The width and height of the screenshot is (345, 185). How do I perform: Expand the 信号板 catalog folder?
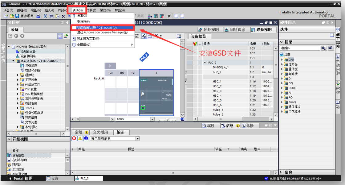pos(282,64)
